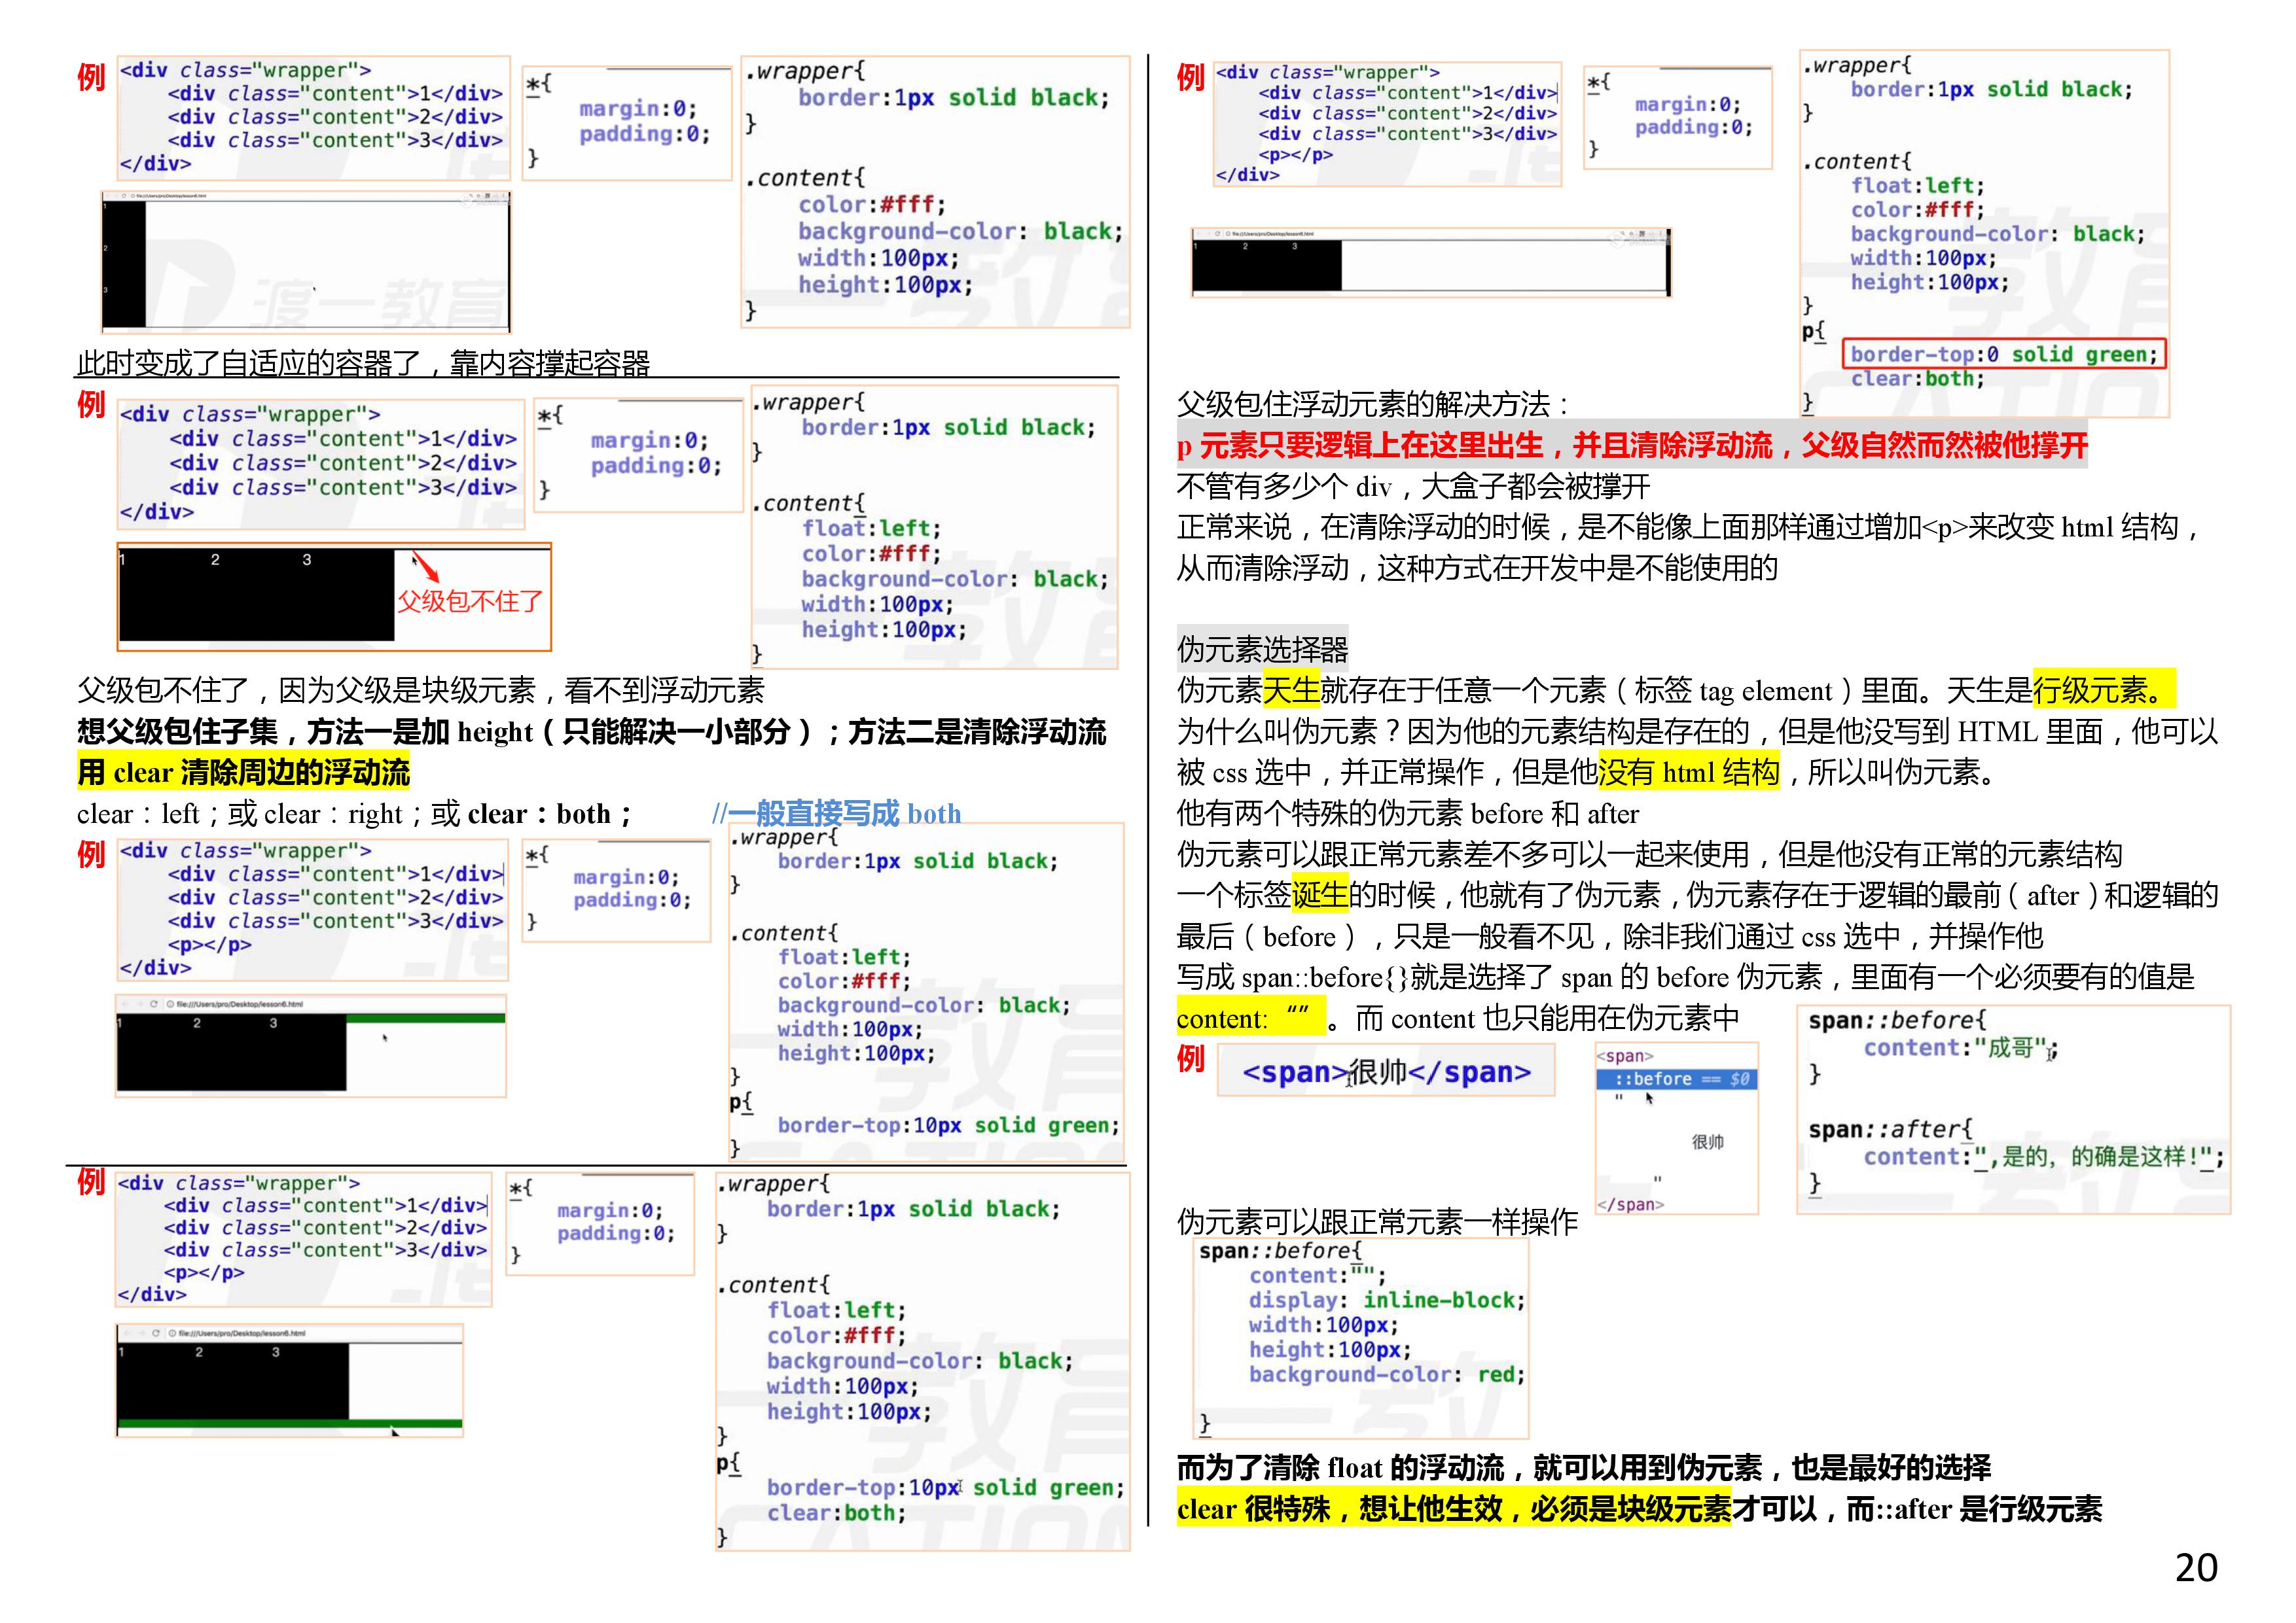
Task: Click file:///Users/pro/Desktop/lesson6.html URL in top-green-bar browser
Action: pos(240,1003)
